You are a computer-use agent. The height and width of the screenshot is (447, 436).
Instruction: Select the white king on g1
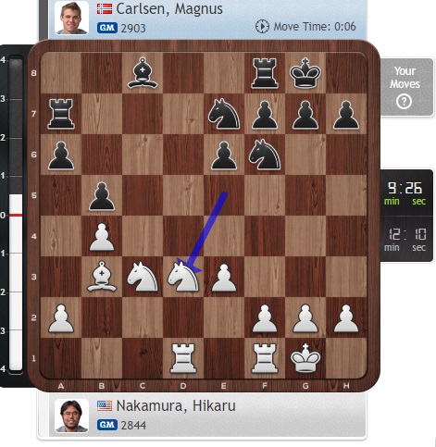pyautogui.click(x=305, y=358)
